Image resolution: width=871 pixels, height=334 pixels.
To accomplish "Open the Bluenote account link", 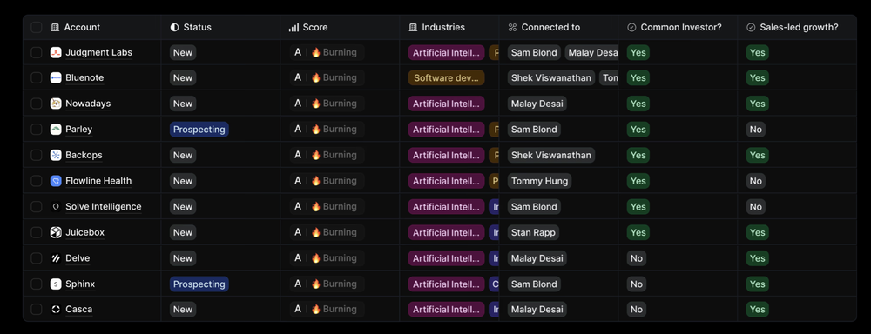I will point(84,77).
